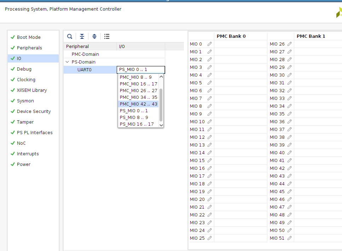Screen dimensions: 342x251
Task: Click the pencil icon next to MIO 51
Action: (x=290, y=238)
